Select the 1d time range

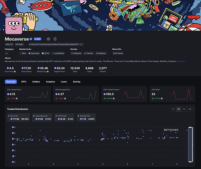tap(173, 109)
